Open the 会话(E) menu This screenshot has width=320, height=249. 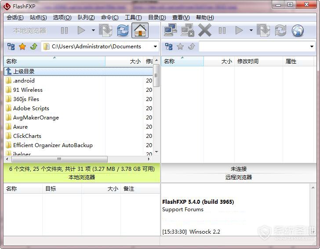click(15, 18)
